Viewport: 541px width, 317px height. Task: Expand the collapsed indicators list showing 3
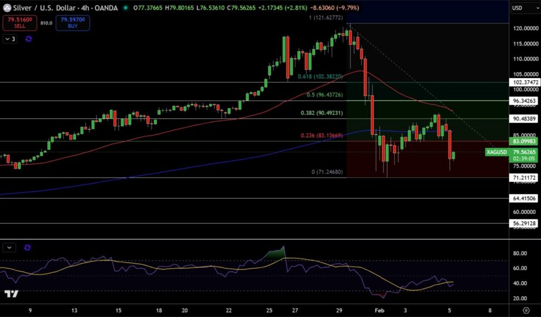[10, 39]
